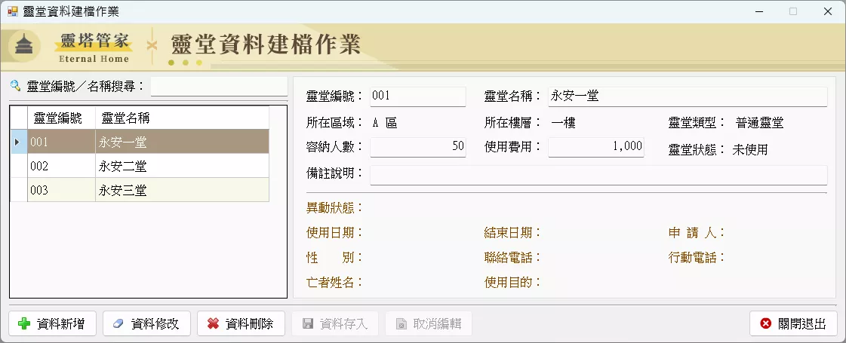This screenshot has height=343, width=846.
Task: Click the floppy disk icon on 資料存入
Action: (x=308, y=323)
